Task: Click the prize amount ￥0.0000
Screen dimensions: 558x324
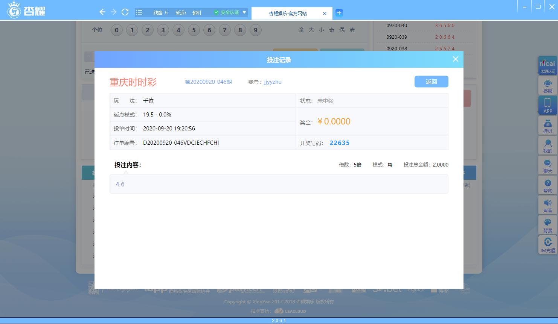Action: pos(334,121)
